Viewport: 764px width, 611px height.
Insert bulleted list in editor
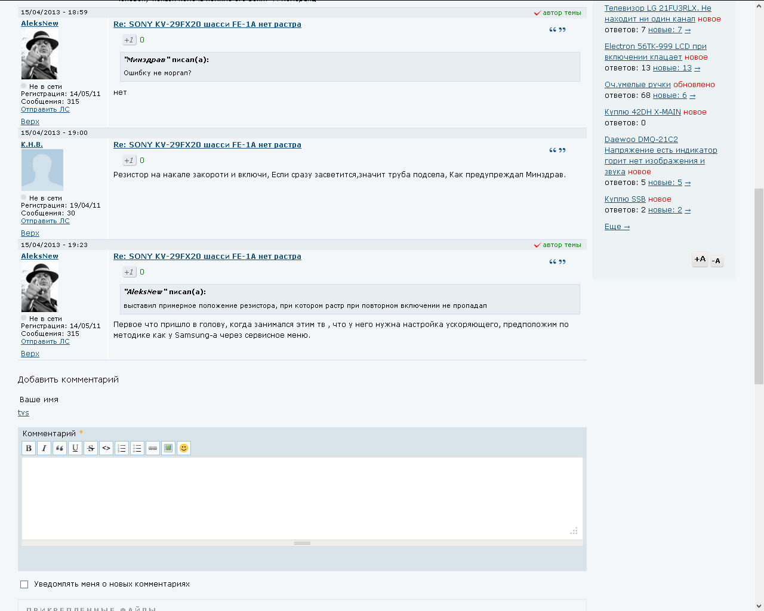pyautogui.click(x=137, y=448)
